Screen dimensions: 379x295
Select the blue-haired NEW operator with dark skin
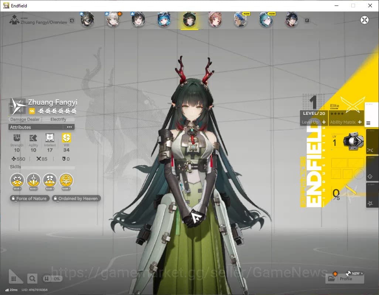pos(240,20)
